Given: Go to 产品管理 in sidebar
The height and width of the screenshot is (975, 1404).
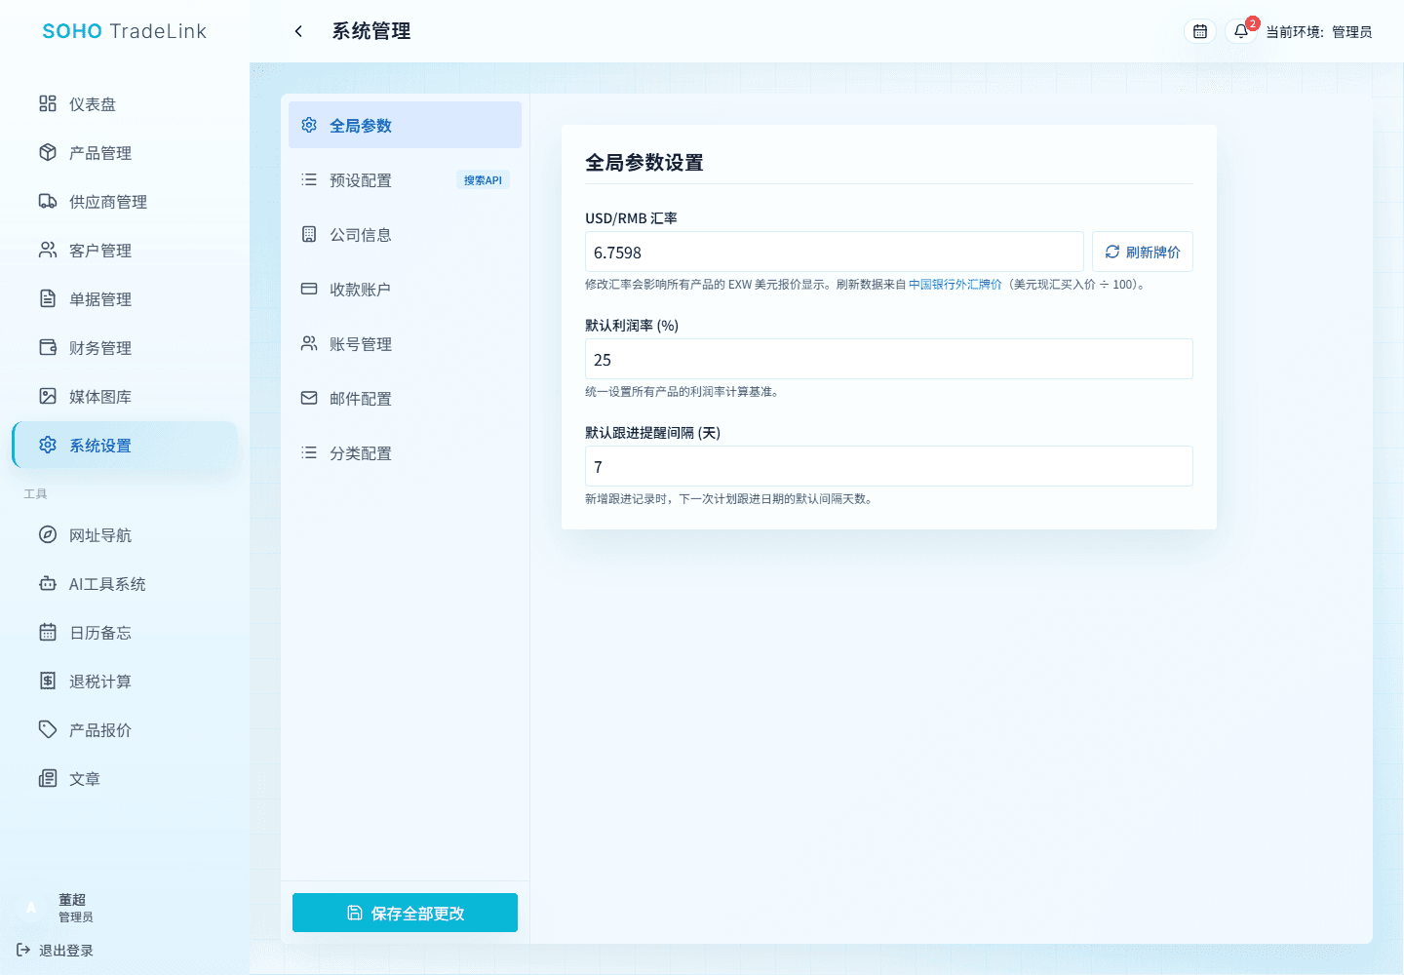Looking at the screenshot, I should [x=125, y=153].
